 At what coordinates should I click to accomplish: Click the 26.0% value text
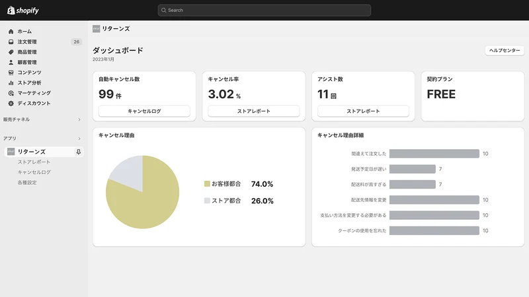(262, 201)
